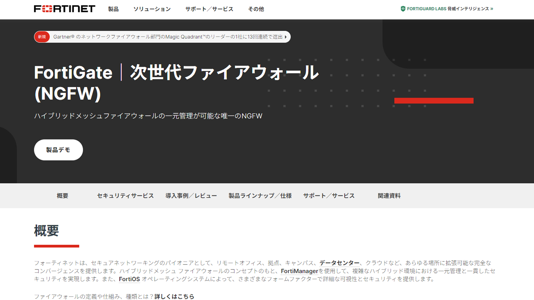Open the 製品 menu
This screenshot has width=534, height=300.
tap(113, 9)
